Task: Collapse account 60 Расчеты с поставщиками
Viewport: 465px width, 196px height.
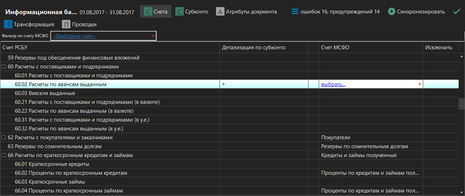Action: coord(4,67)
